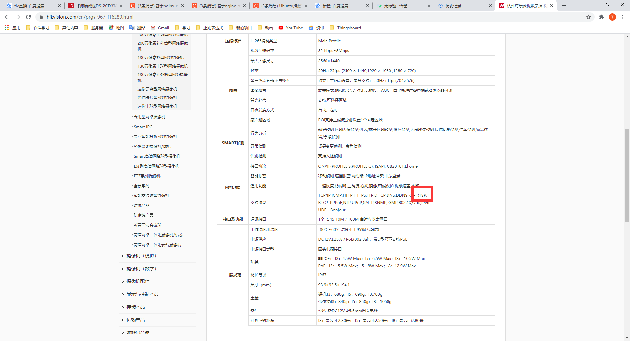Open the Smart IPC link

[143, 127]
